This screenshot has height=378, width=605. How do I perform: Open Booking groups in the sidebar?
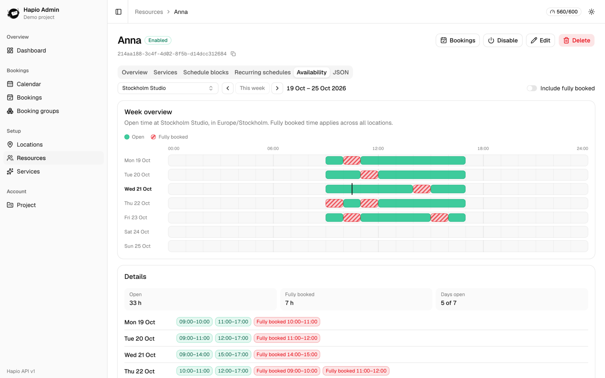(x=54, y=111)
